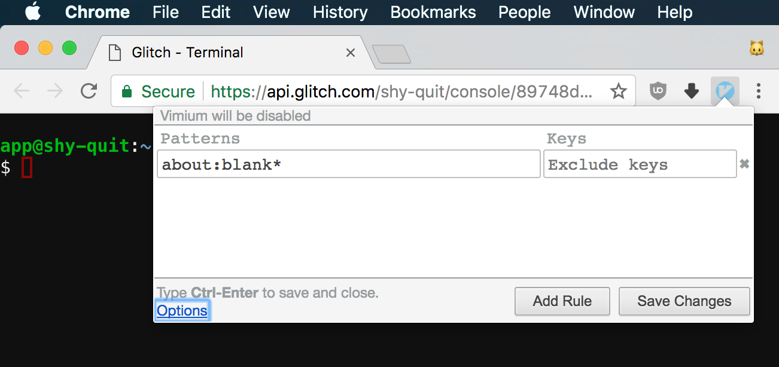
Task: Click the Add Rule button
Action: click(562, 301)
